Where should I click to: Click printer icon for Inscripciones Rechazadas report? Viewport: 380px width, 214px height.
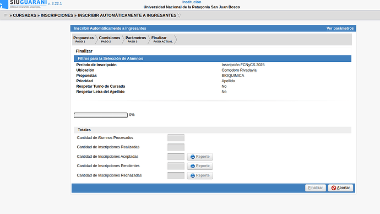pyautogui.click(x=193, y=175)
